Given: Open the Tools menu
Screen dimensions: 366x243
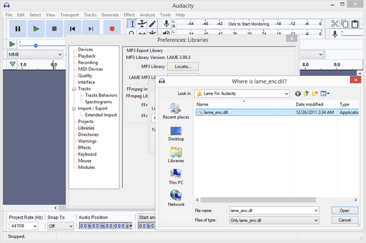Looking at the screenshot, I should tap(165, 15).
